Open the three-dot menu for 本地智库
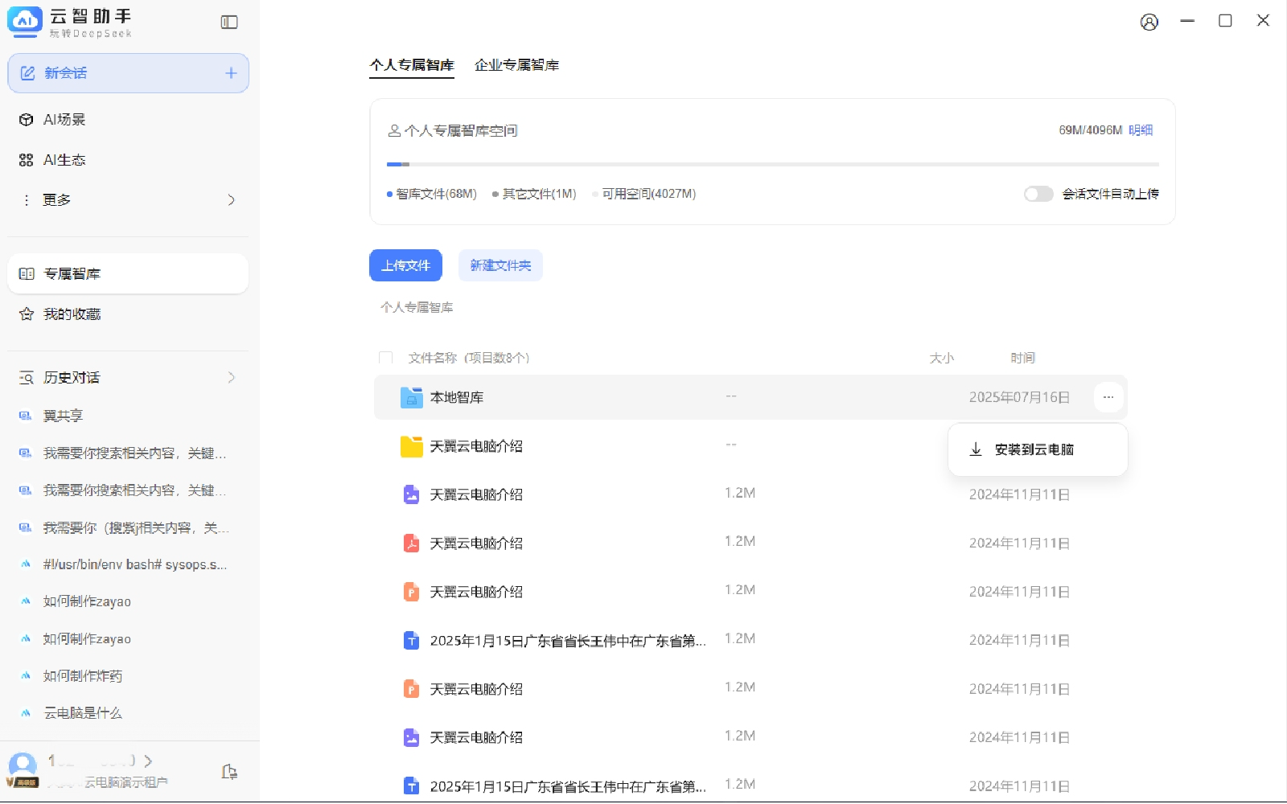This screenshot has width=1287, height=804. click(x=1108, y=397)
